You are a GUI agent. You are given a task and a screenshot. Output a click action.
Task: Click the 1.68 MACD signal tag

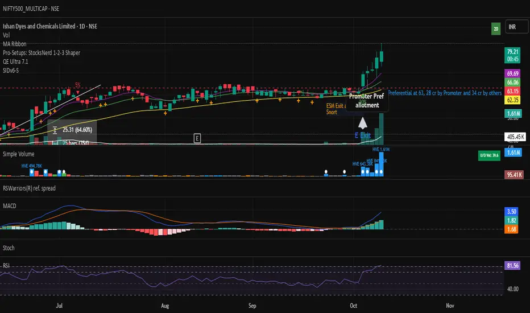click(x=511, y=229)
